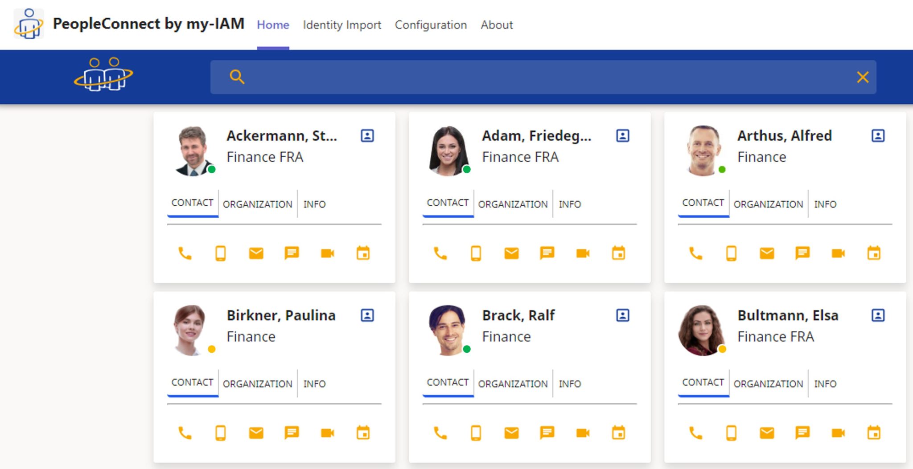This screenshot has height=469, width=913.
Task: Click Adam's green availability dot
Action: click(466, 170)
